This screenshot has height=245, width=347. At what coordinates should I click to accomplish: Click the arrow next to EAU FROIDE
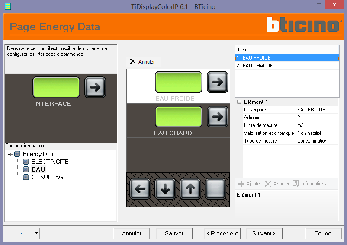pyautogui.click(x=218, y=82)
